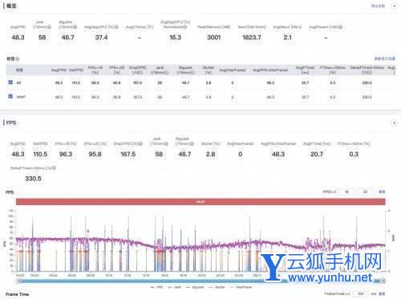Screen dimensions: 401x299
Task: Open info icon next to Avg(AppCPU)[%] in overview
Action: [116, 27]
